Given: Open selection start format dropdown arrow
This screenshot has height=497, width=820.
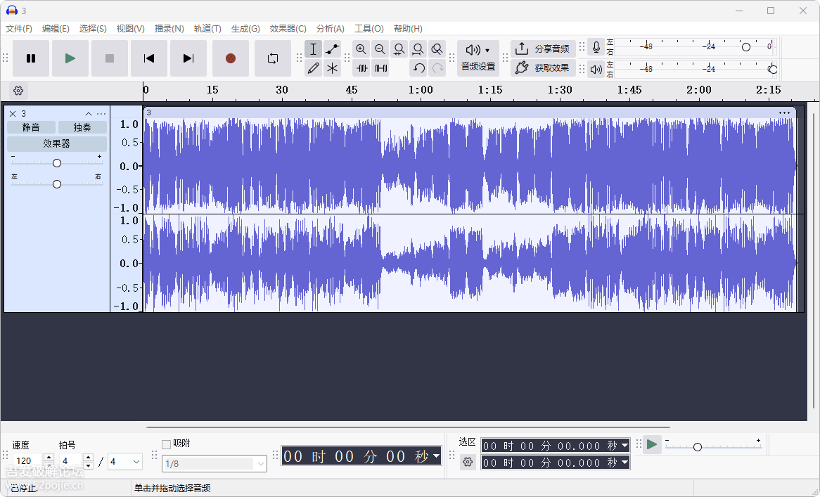Looking at the screenshot, I should [624, 446].
